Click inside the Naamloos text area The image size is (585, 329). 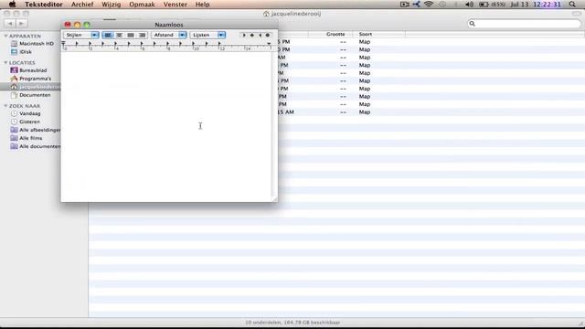tap(166, 126)
